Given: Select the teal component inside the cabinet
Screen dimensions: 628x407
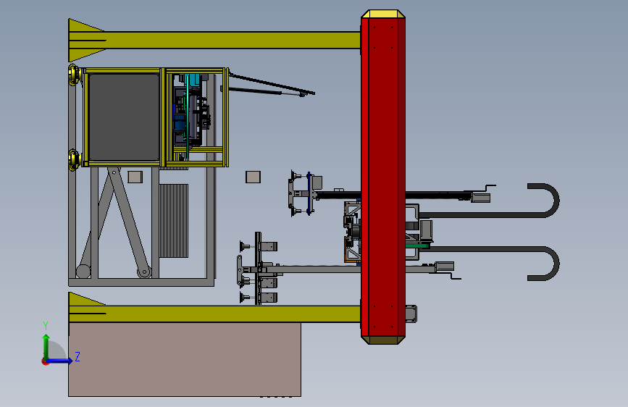Looking at the screenshot, I should tap(193, 80).
